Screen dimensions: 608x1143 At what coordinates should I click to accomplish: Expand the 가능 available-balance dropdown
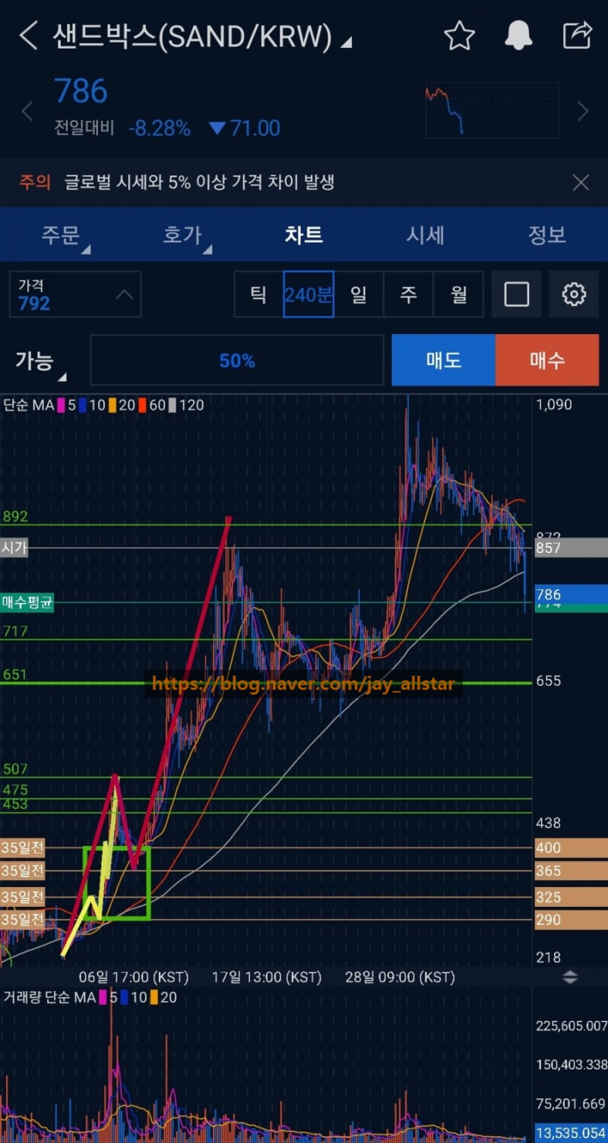click(40, 361)
